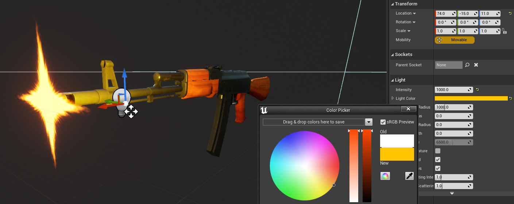The height and width of the screenshot is (204, 514).
Task: Toggle the disabled grey checkbox above the checked ones
Action: 438,151
